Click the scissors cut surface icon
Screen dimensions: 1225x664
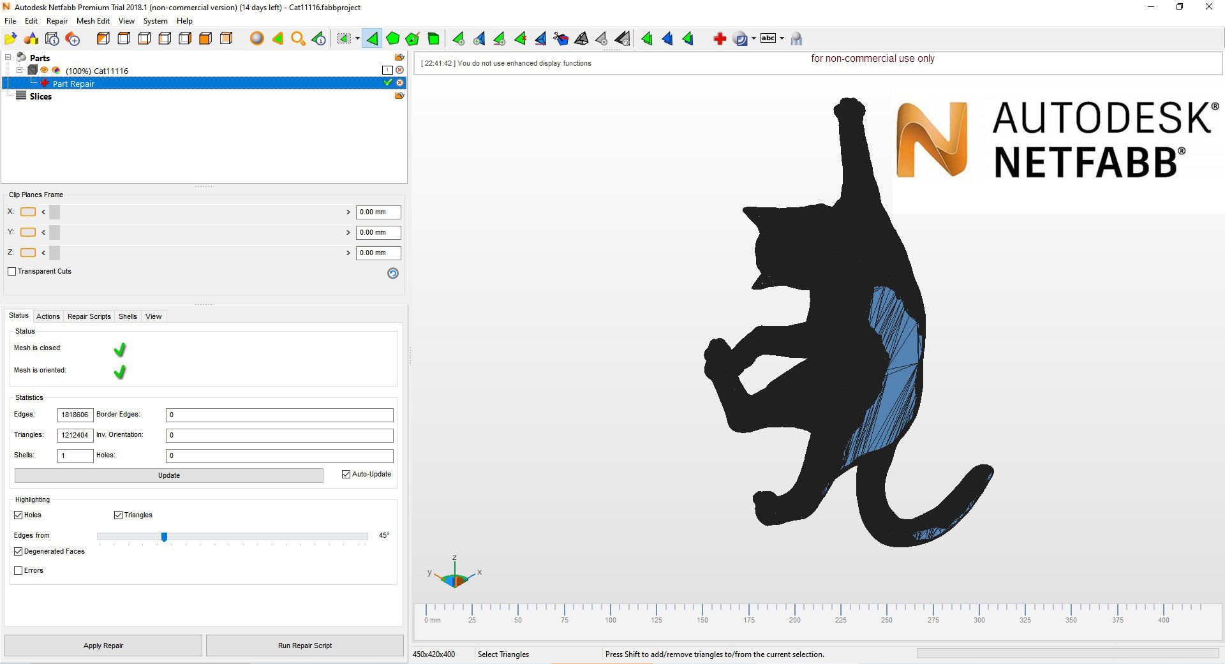click(x=561, y=39)
